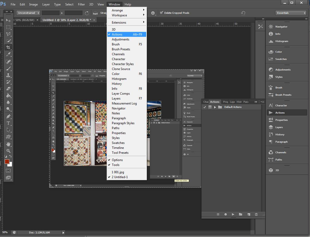This screenshot has height=237, width=310.
Task: Select the History Brush tool
Action: click(8, 82)
